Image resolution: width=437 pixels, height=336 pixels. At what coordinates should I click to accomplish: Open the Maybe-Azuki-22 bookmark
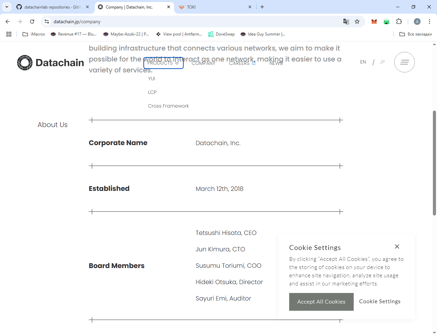(126, 34)
